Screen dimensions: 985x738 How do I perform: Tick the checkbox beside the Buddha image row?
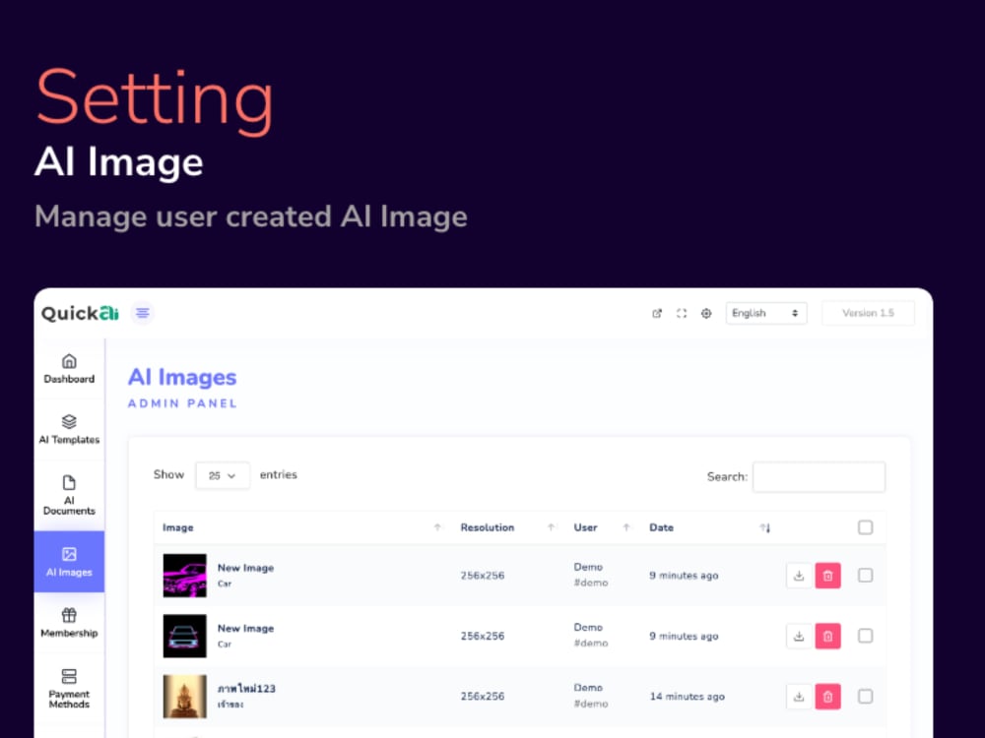point(866,696)
